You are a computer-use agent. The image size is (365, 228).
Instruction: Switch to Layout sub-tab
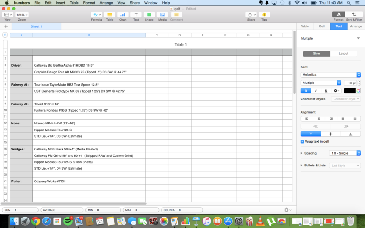(344, 53)
